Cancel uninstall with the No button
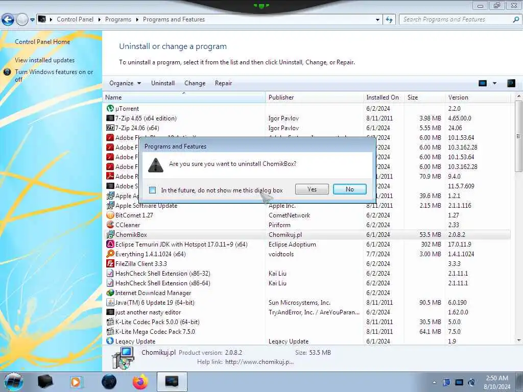The height and width of the screenshot is (392, 523). pyautogui.click(x=349, y=189)
